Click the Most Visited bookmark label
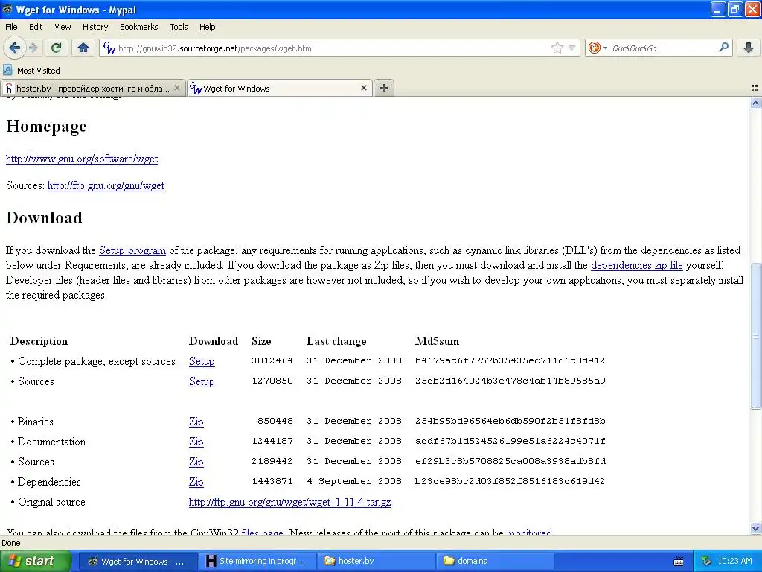 pos(39,71)
